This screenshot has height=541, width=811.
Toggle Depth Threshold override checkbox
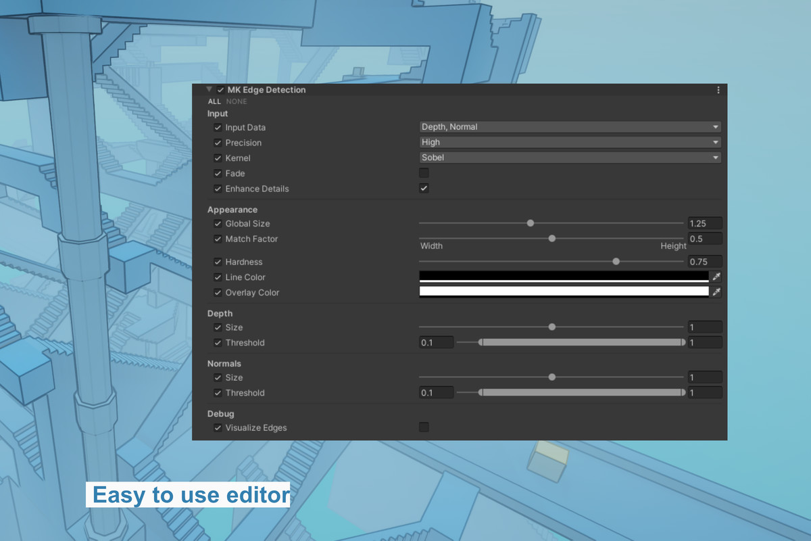218,343
